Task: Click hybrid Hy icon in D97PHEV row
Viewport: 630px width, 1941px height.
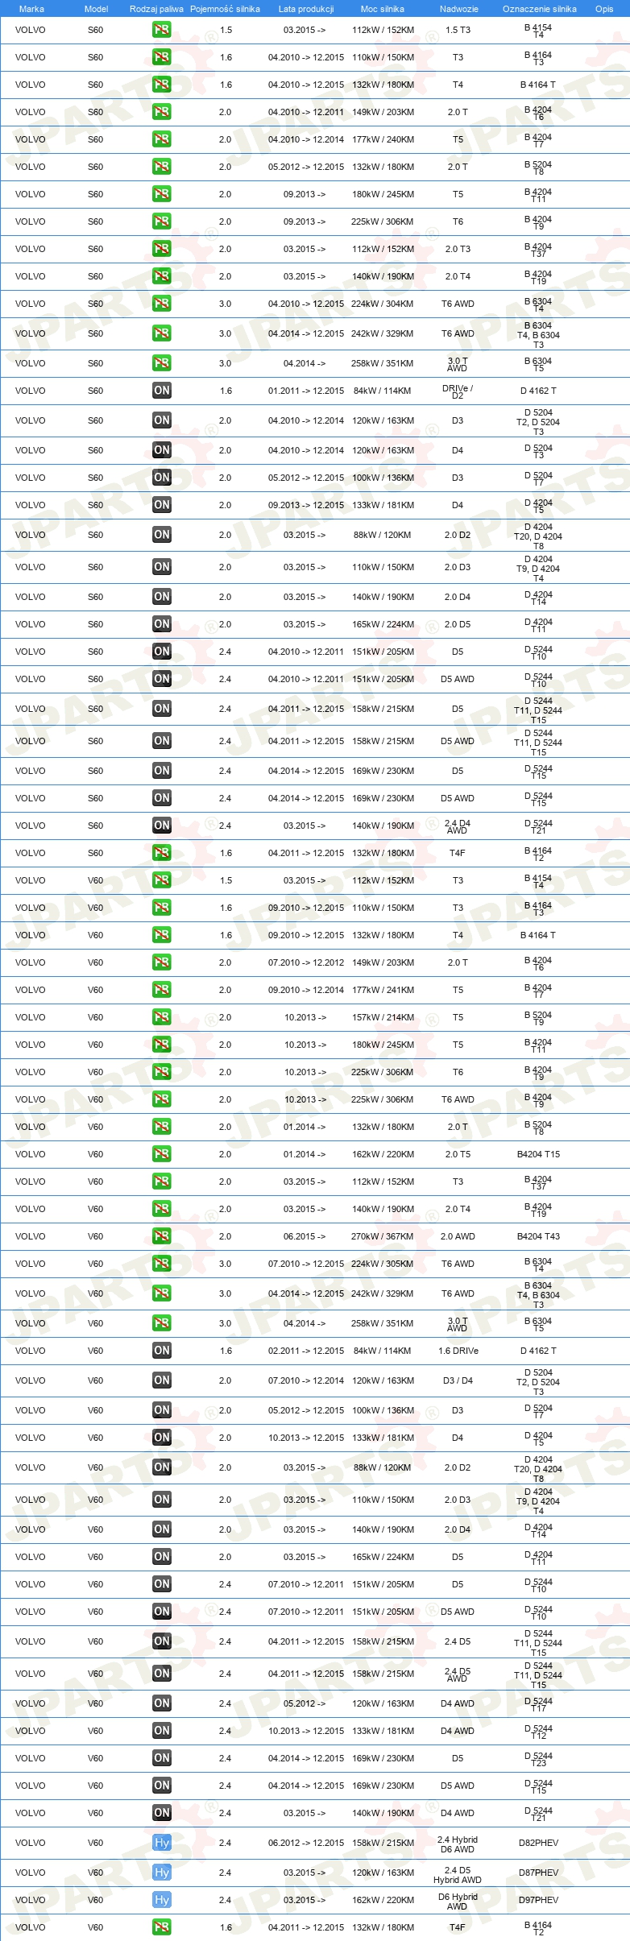Action: 161,1900
